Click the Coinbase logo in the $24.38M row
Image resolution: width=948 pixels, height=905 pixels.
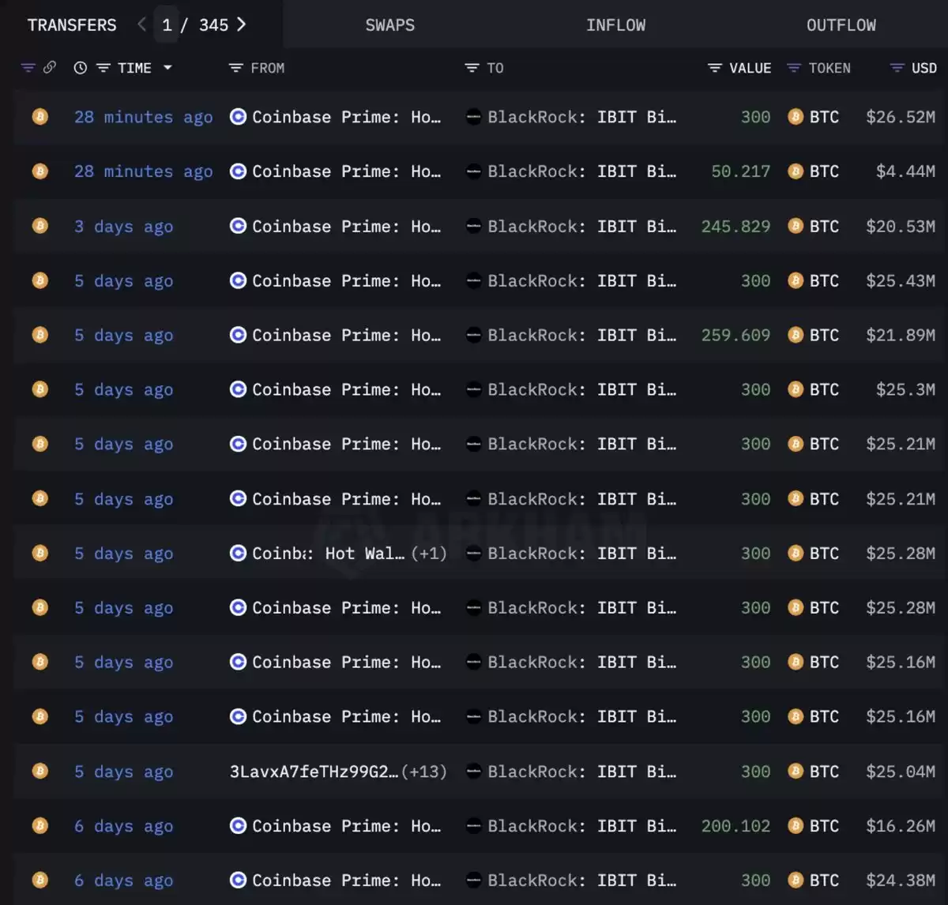click(238, 881)
